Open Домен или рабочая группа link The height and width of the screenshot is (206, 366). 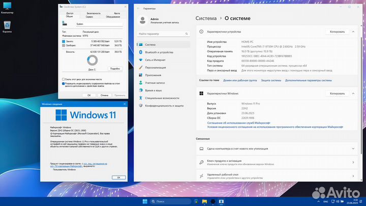pyautogui.click(x=240, y=80)
